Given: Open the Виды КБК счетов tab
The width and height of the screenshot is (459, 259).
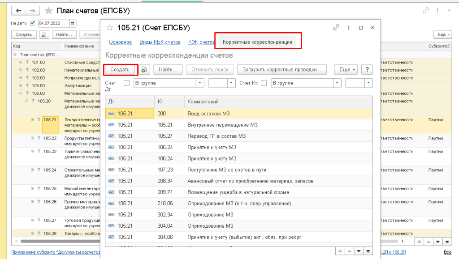Looking at the screenshot, I should 160,42.
